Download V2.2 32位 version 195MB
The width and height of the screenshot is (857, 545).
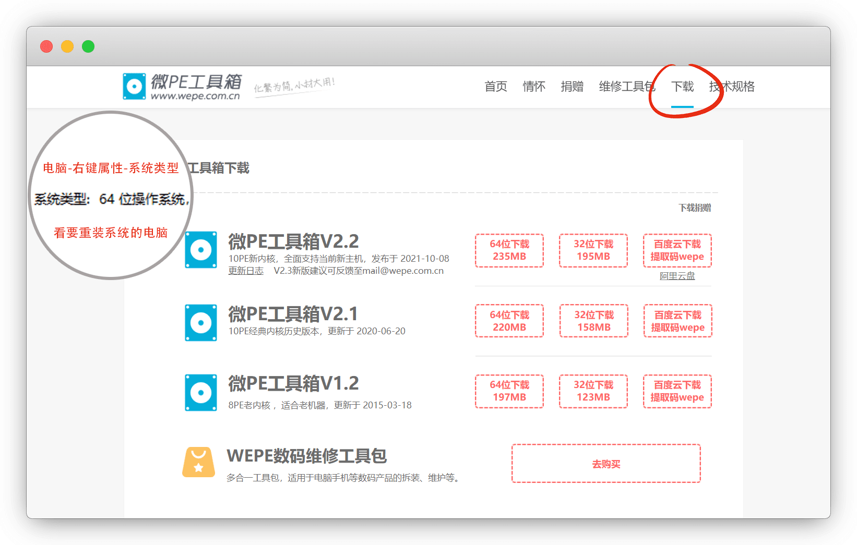pos(593,250)
